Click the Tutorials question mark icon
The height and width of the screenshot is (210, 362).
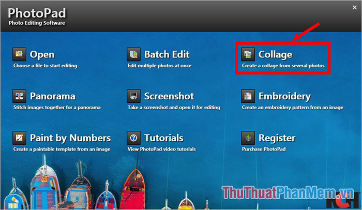(133, 138)
